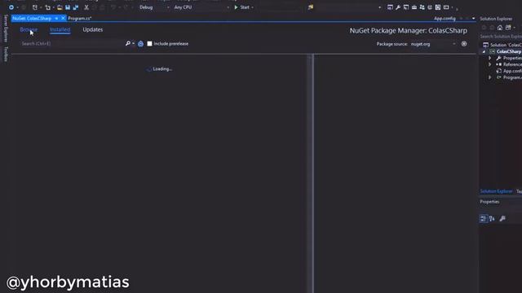
Task: Collapse the ColasCSharp project node
Action: pos(484,51)
